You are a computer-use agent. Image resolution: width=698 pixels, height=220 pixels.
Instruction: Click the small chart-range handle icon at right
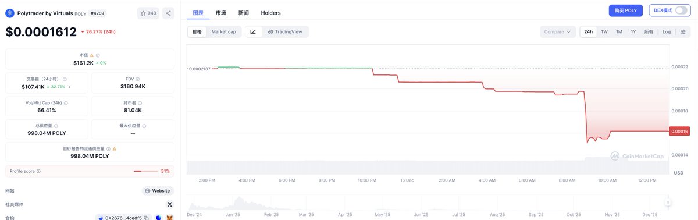pos(668,202)
